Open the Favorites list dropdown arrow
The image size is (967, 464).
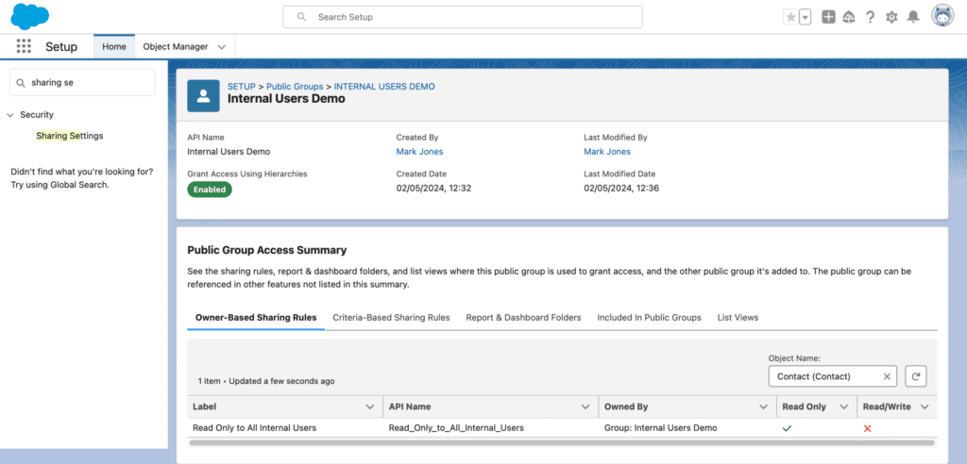805,17
